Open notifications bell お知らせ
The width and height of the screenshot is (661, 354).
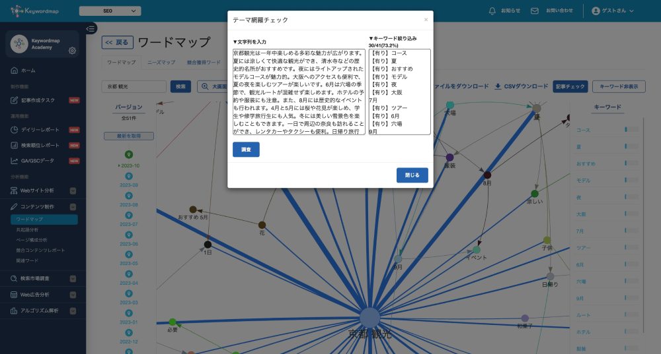pyautogui.click(x=492, y=11)
